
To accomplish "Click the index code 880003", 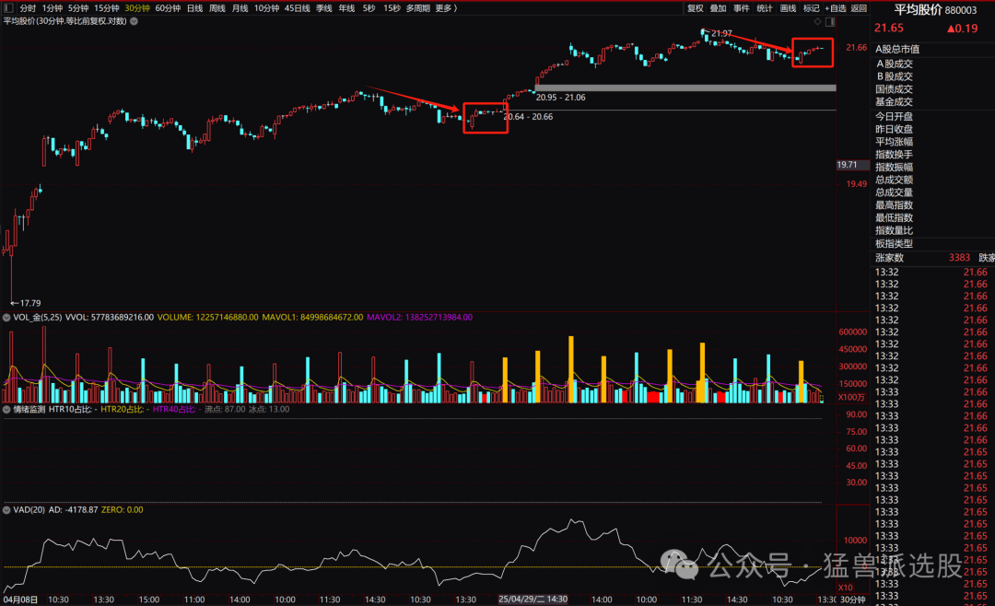I will (961, 10).
